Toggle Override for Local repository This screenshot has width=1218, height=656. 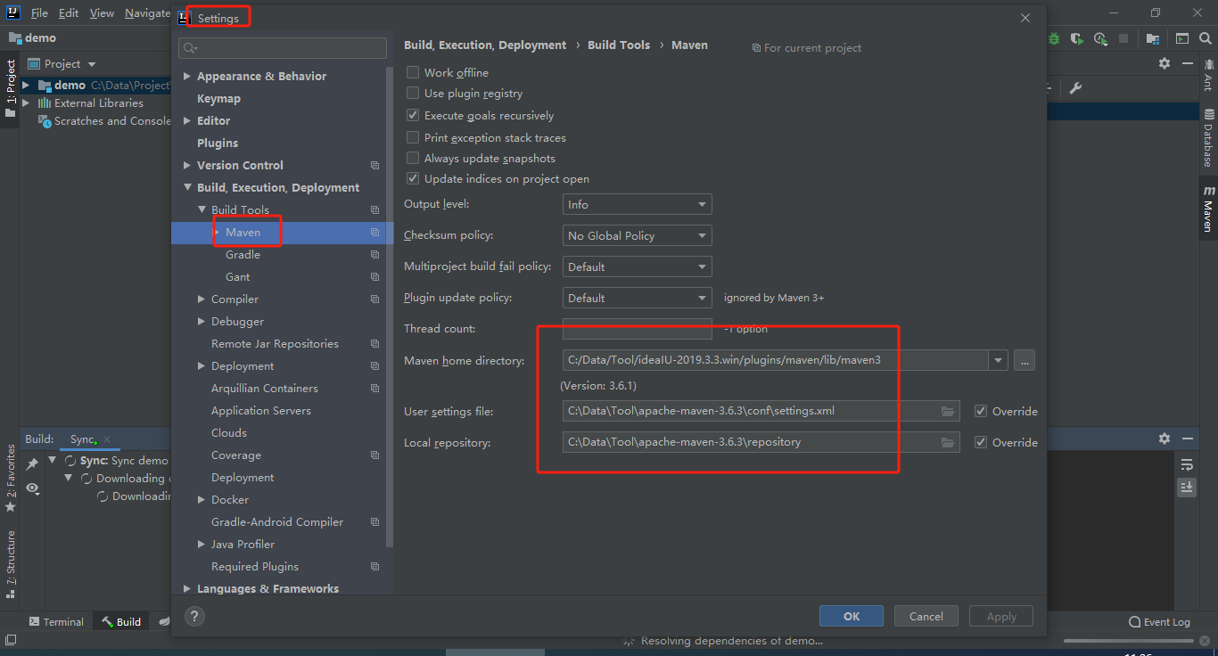click(981, 442)
